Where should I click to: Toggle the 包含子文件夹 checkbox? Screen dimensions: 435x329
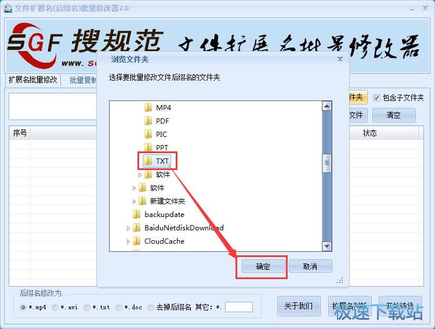coord(376,97)
